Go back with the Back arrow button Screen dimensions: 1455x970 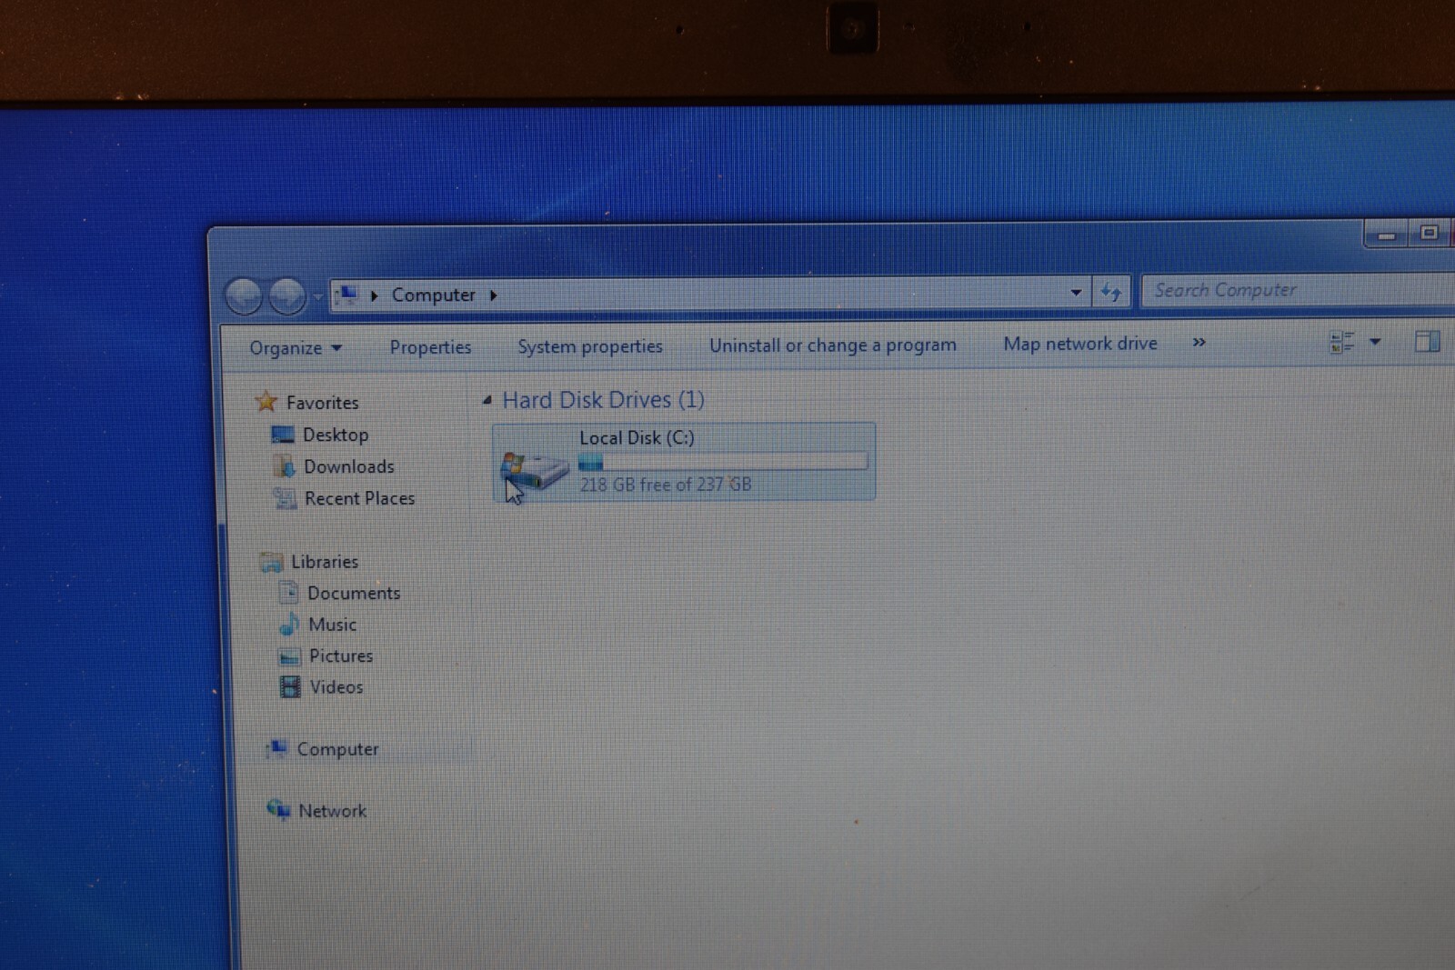244,296
